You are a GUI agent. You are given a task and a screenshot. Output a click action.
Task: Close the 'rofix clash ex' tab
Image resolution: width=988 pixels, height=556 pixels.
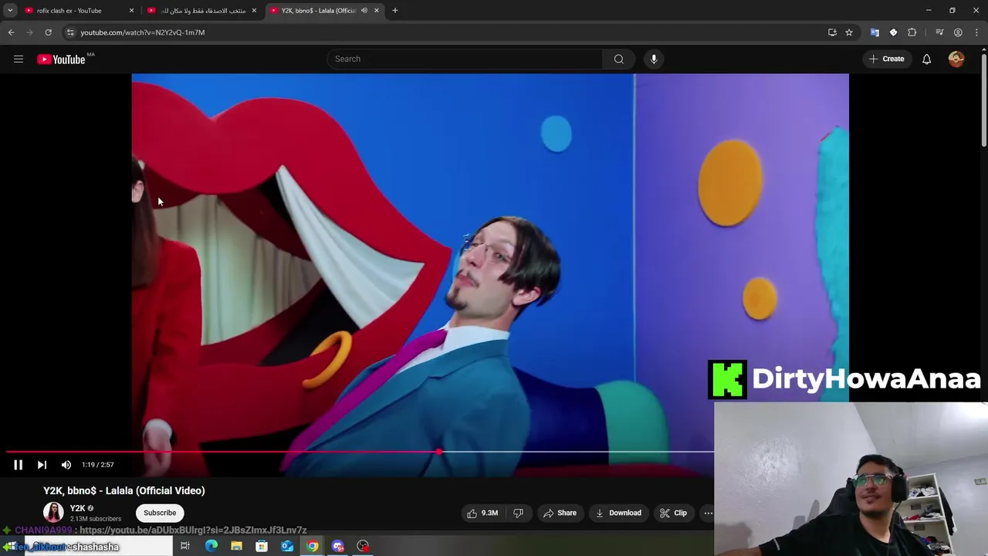click(131, 11)
